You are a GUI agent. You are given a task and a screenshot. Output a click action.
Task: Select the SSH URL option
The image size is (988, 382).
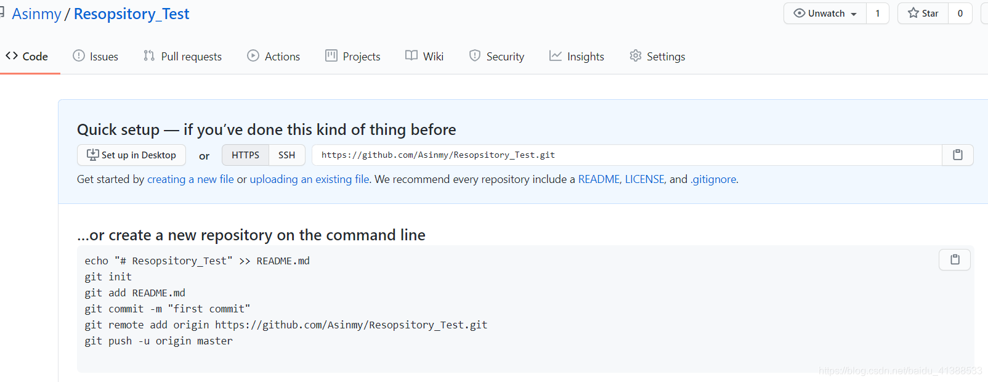[286, 155]
